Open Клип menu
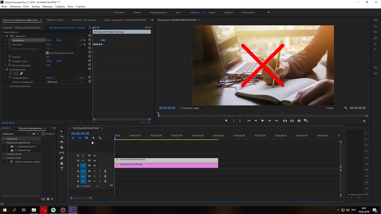The image size is (381, 214). click(x=26, y=7)
